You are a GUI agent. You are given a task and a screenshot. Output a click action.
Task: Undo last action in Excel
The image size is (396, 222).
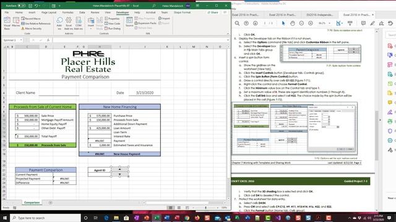click(x=37, y=6)
